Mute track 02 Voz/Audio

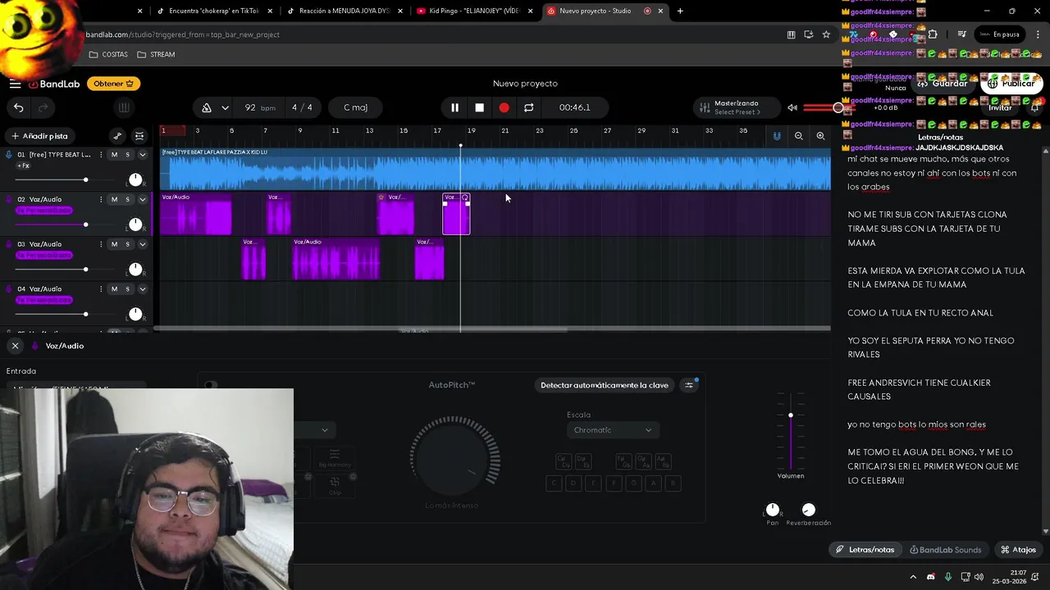pyautogui.click(x=114, y=199)
